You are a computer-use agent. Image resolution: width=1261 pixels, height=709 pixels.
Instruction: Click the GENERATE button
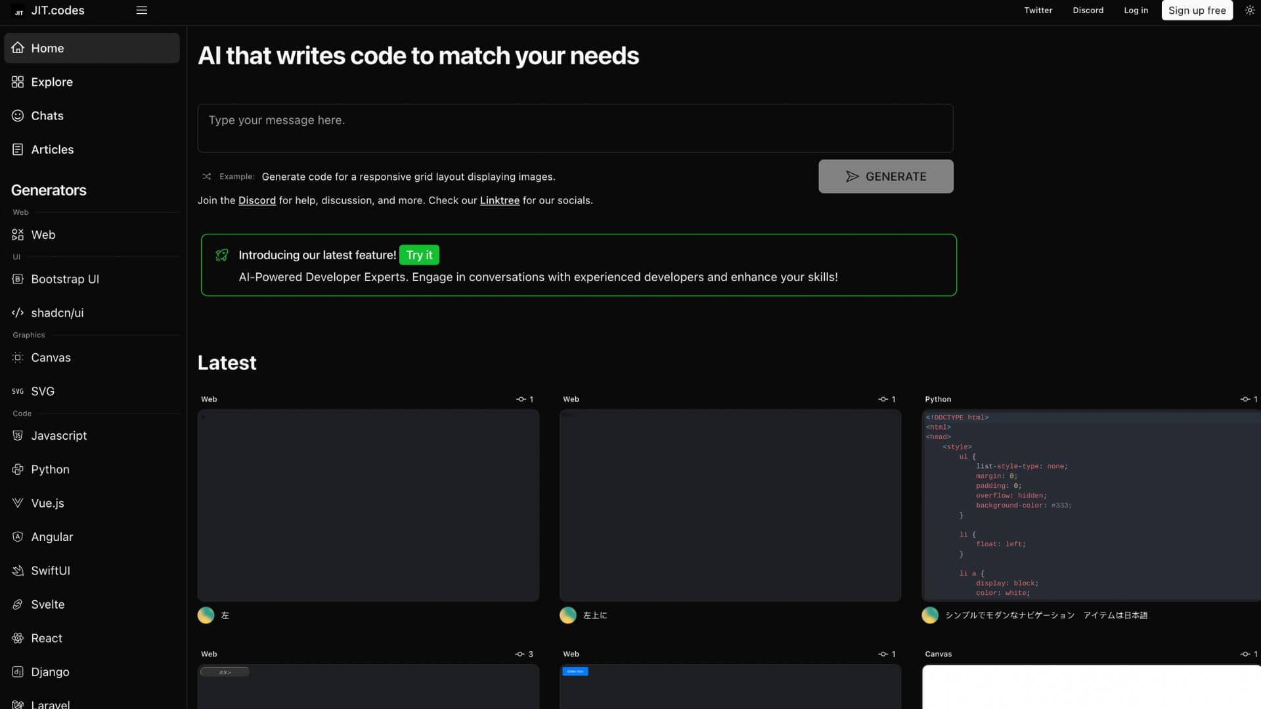(885, 177)
